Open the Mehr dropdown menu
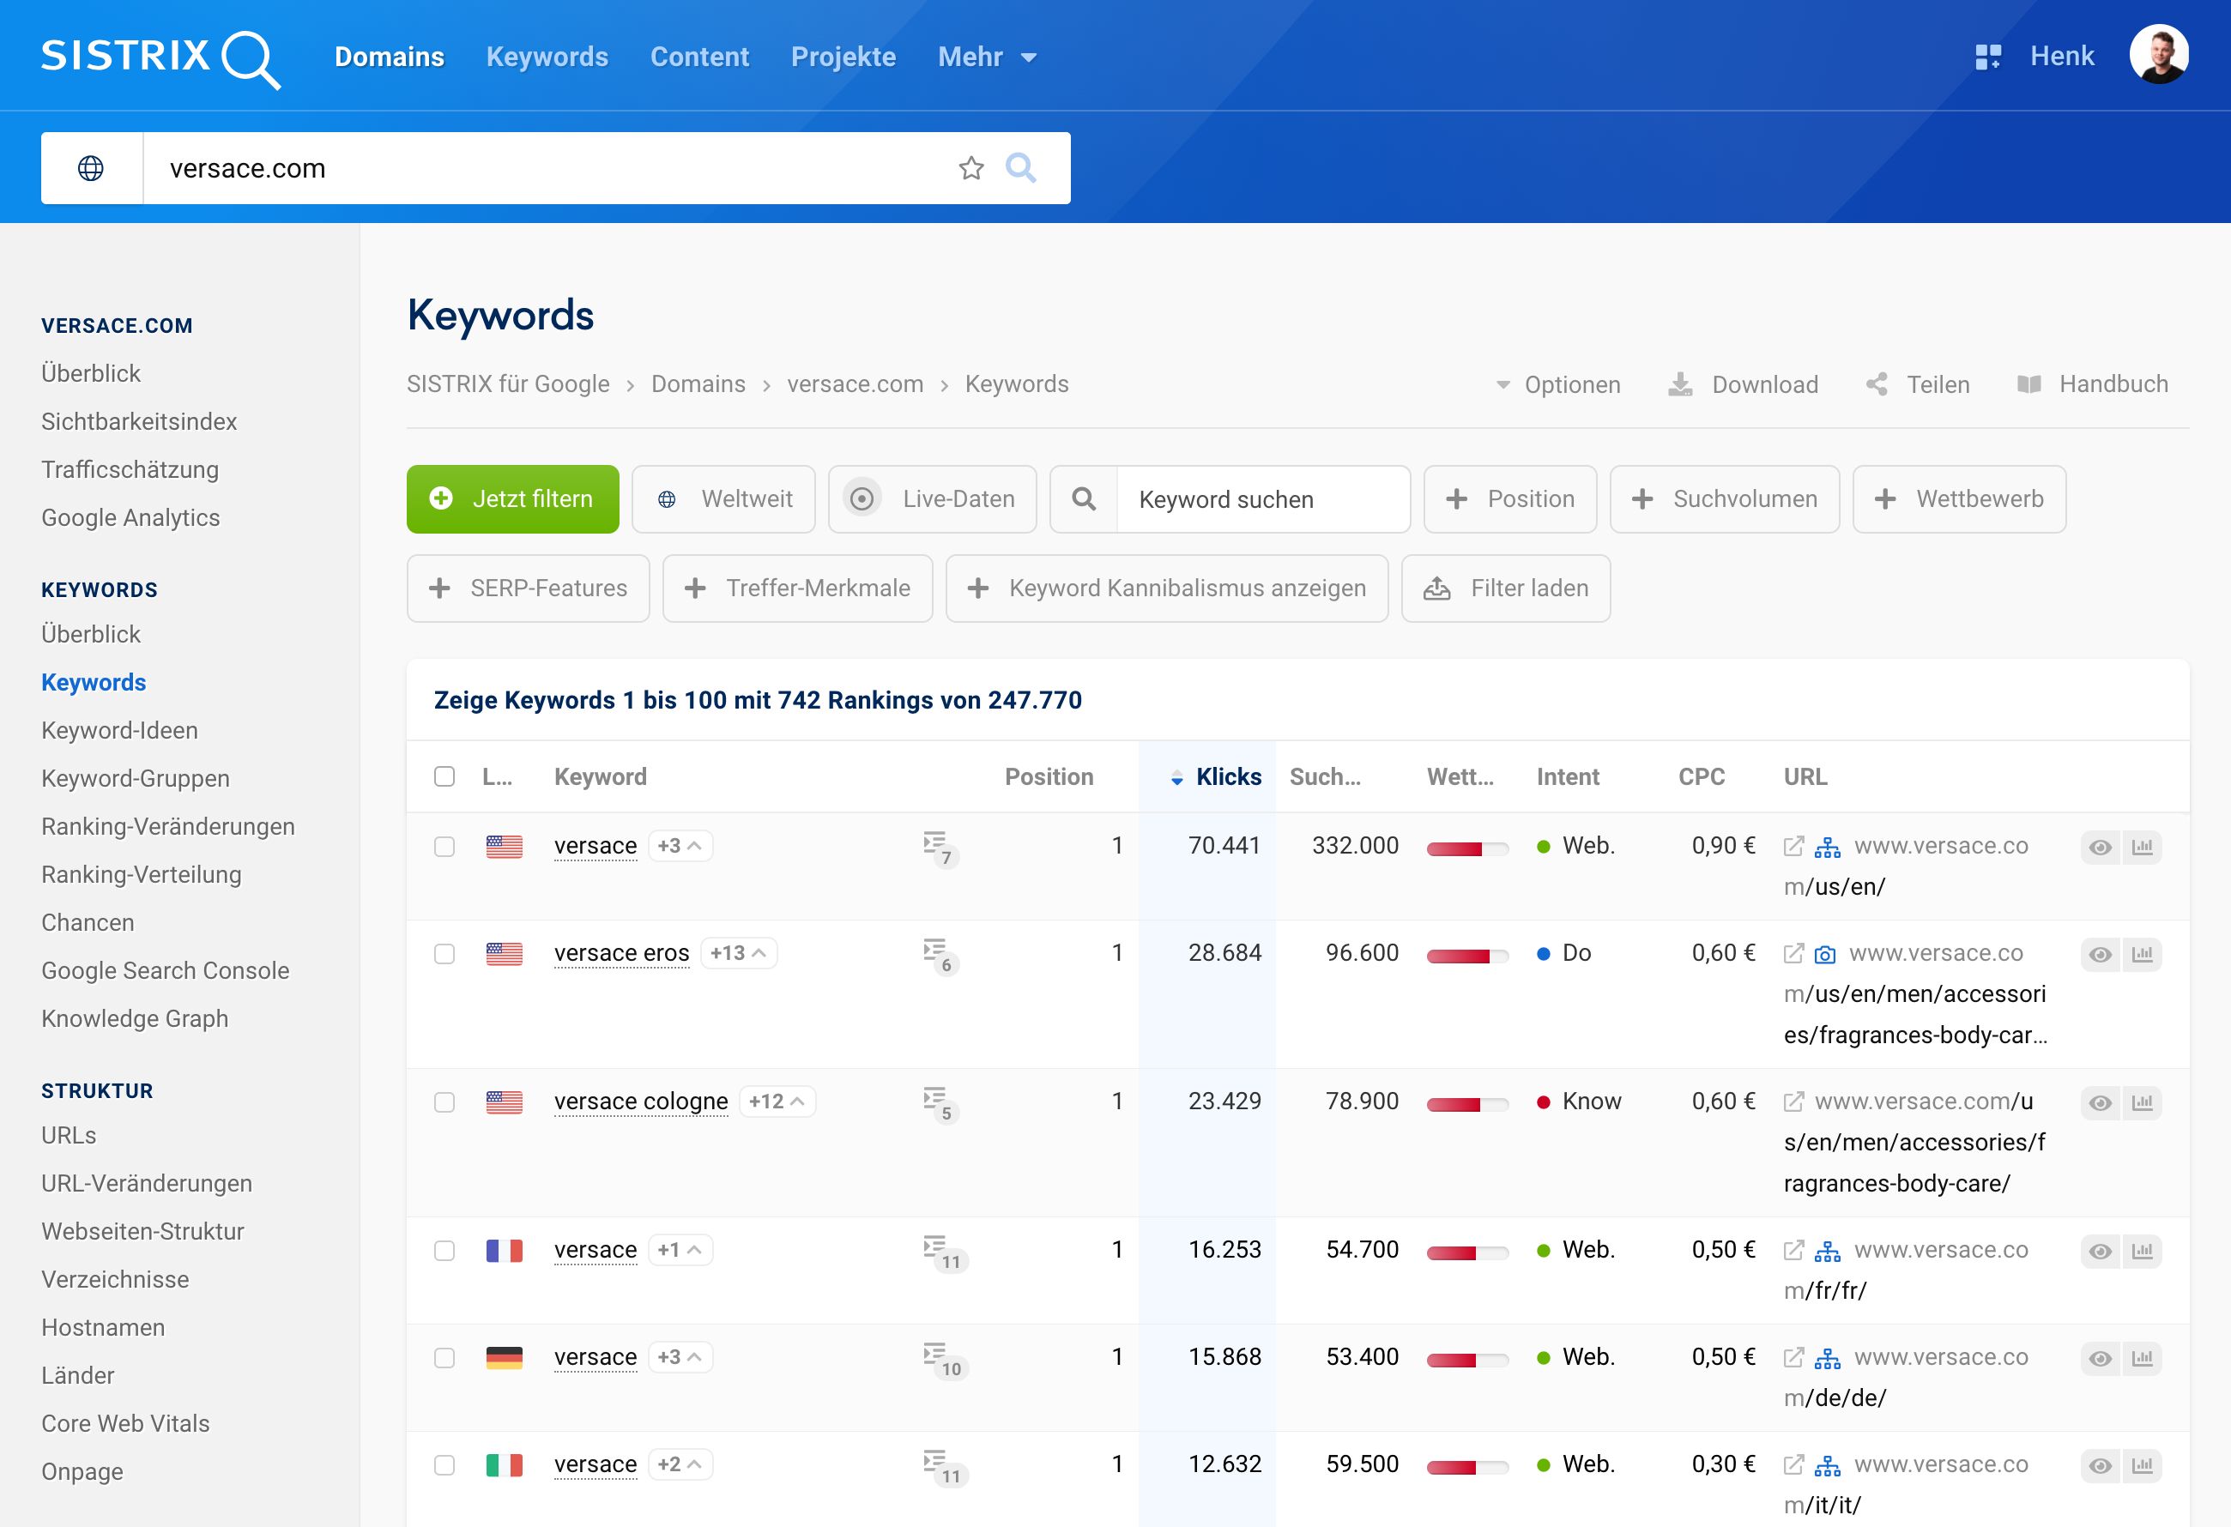 pos(987,57)
